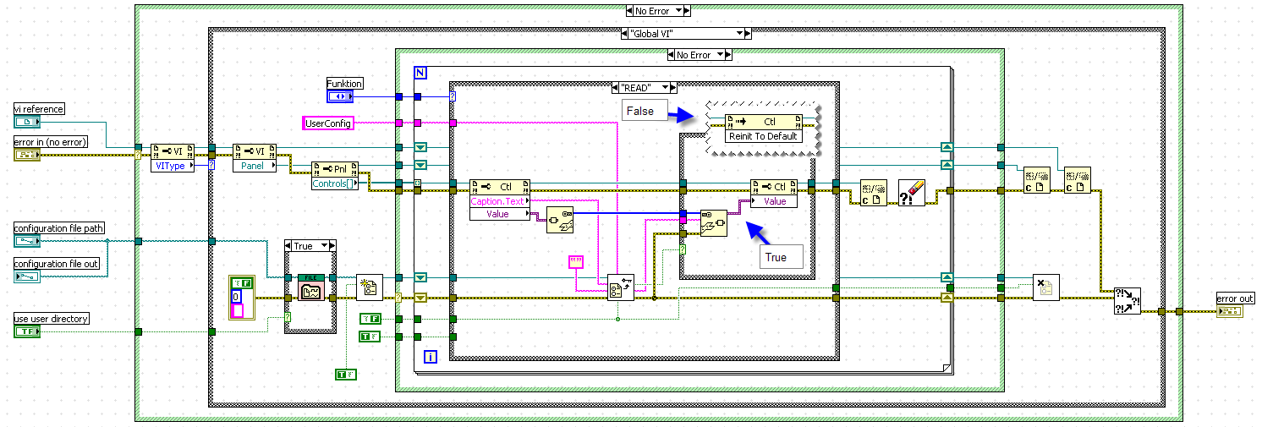The image size is (1262, 427).
Task: Click the VIType property item
Action: 173,166
